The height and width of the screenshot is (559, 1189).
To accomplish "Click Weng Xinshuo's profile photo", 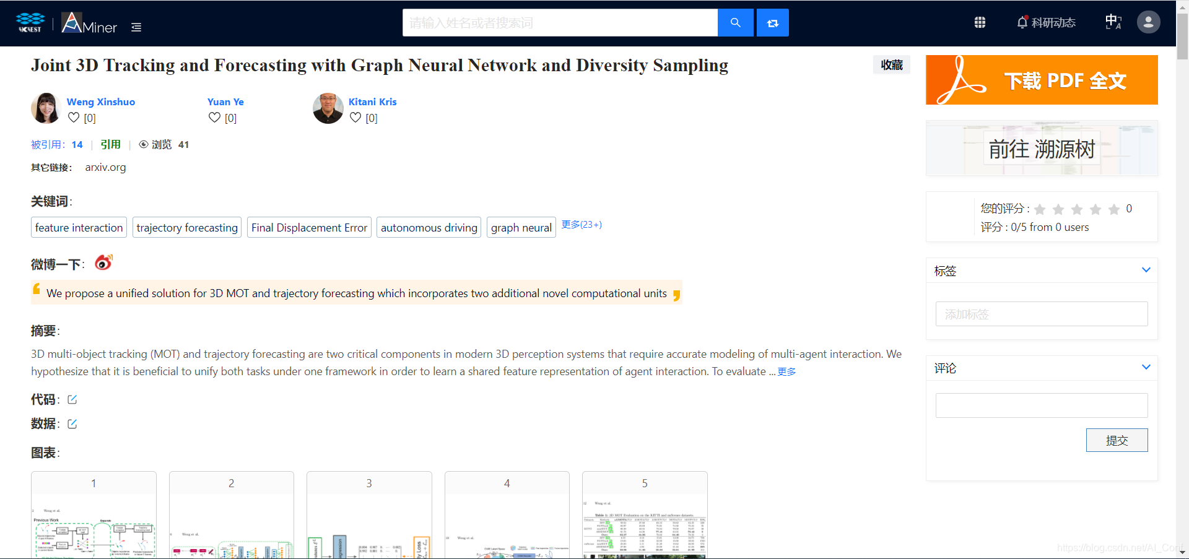I will (x=45, y=108).
